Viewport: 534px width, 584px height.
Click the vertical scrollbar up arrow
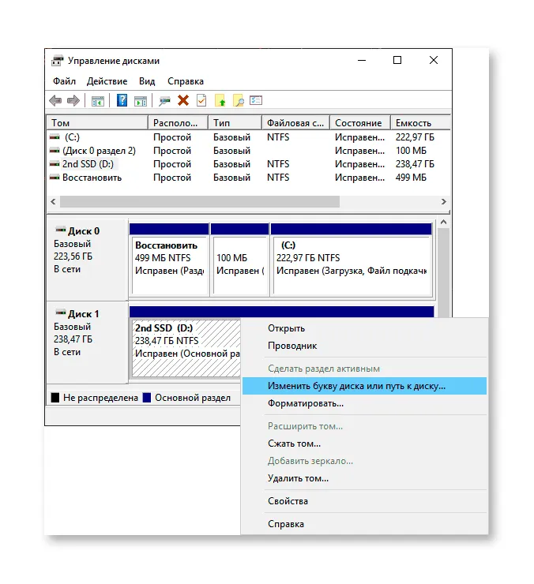tap(443, 222)
